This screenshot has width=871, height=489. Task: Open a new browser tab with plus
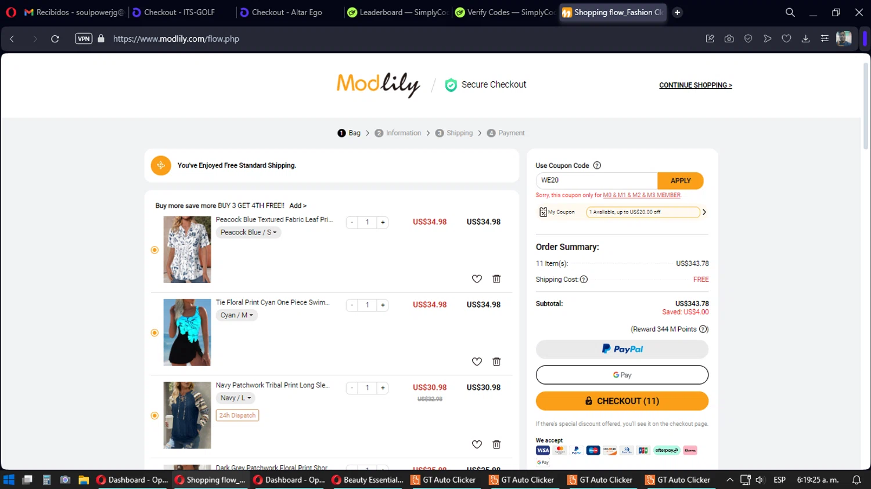[x=677, y=12]
